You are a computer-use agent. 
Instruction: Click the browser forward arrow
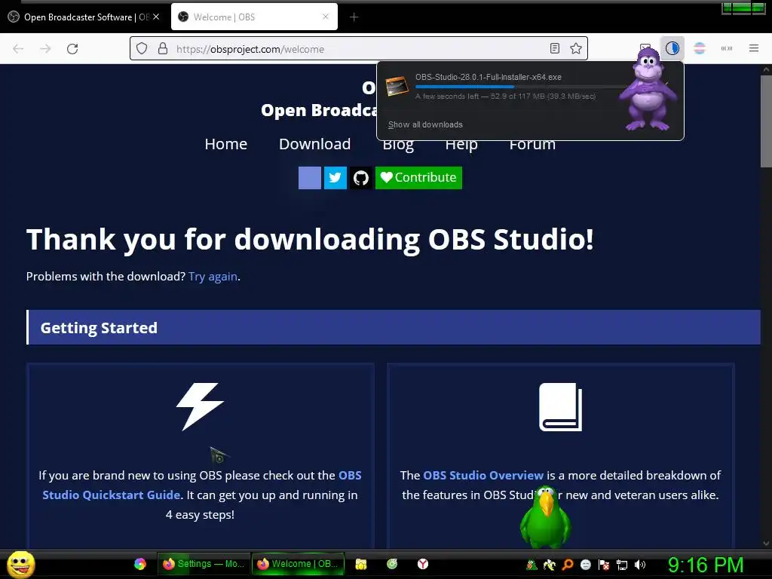(x=45, y=49)
